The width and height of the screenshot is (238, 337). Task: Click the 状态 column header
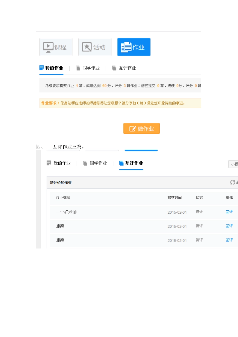click(199, 198)
